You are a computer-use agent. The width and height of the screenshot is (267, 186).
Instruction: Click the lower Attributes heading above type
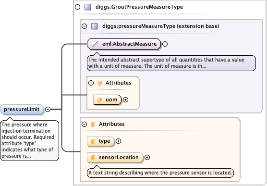coord(111,124)
